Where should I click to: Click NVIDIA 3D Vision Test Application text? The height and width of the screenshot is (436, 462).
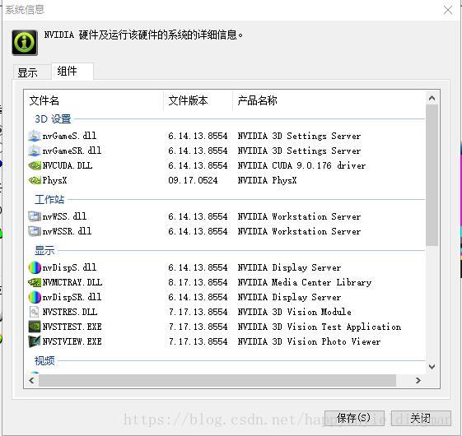[319, 327]
